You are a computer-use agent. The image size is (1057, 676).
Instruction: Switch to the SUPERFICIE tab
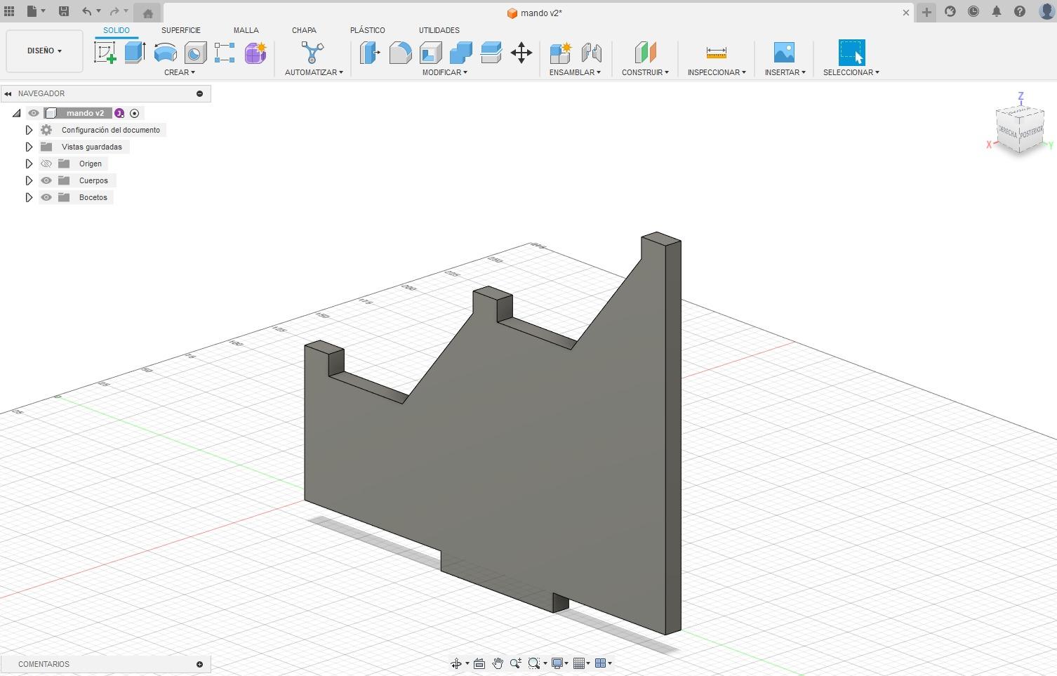[181, 30]
